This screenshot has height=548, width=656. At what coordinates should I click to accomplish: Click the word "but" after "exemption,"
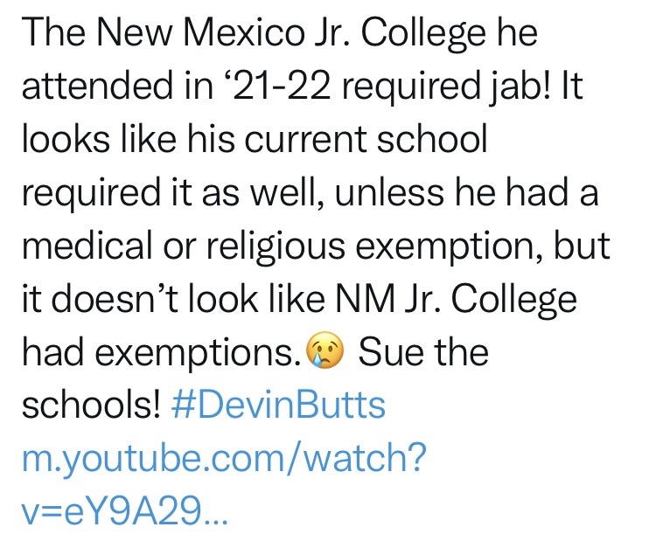tap(582, 246)
